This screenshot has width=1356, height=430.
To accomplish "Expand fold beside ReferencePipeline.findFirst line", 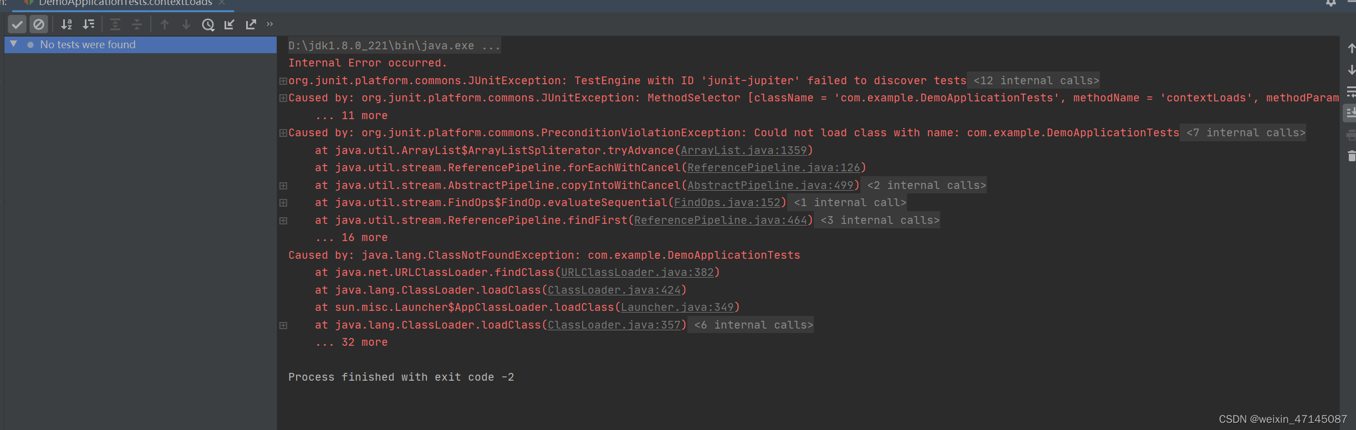I will coord(283,221).
